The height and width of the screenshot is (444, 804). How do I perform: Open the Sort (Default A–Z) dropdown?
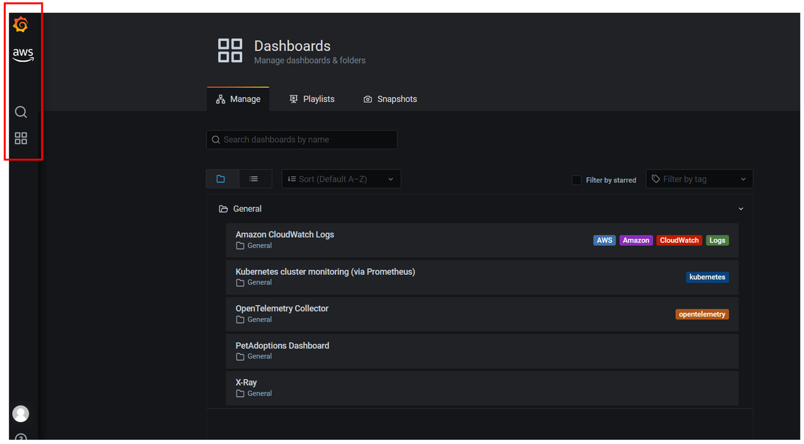[x=341, y=179]
